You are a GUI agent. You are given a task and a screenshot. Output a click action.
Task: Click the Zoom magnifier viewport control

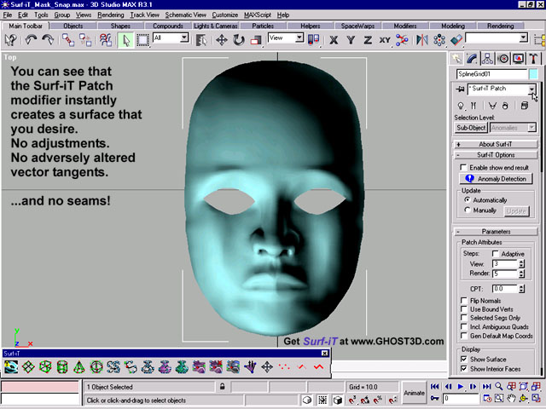point(498,386)
